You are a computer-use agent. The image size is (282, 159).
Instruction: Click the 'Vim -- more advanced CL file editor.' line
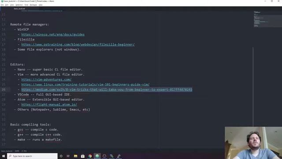(x=49, y=75)
